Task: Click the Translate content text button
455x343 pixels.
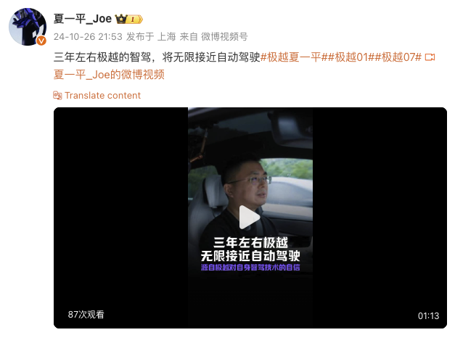Action: point(102,96)
